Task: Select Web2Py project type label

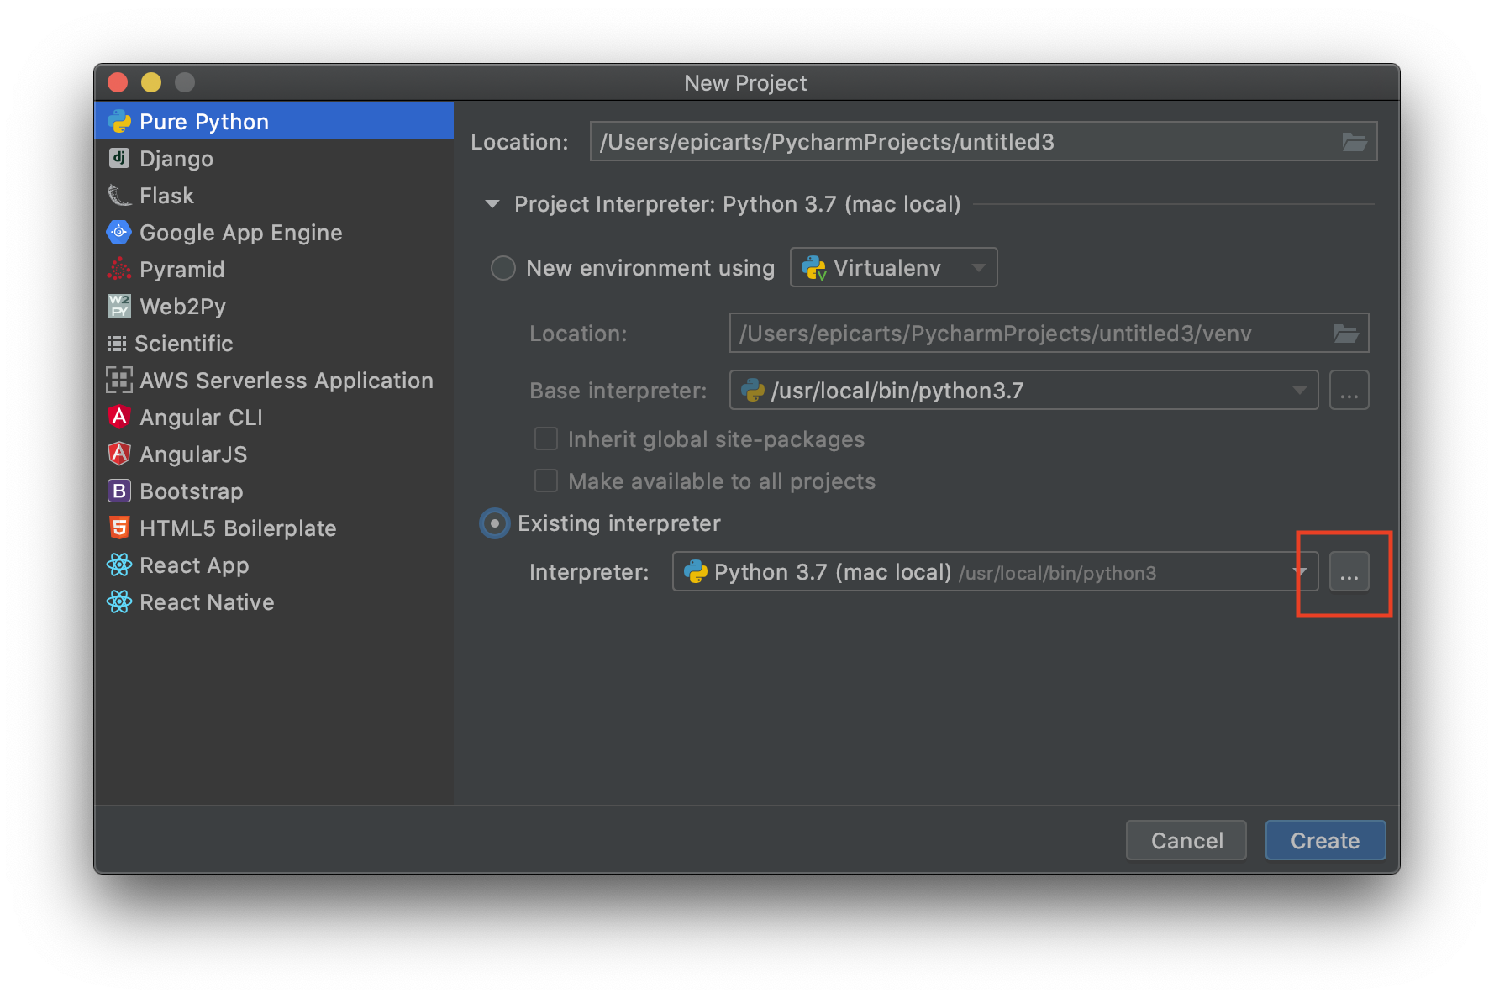Action: pyautogui.click(x=183, y=307)
